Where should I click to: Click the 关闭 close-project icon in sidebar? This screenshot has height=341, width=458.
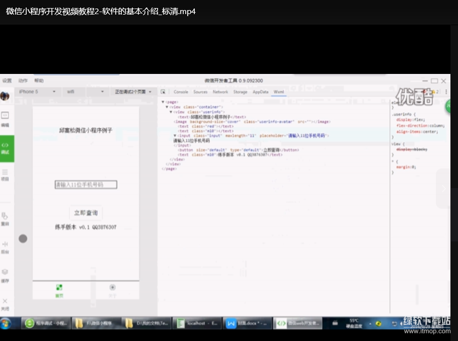pos(5,304)
